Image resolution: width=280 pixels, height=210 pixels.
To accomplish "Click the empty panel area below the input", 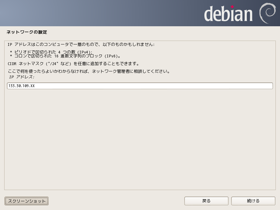I will [140, 140].
